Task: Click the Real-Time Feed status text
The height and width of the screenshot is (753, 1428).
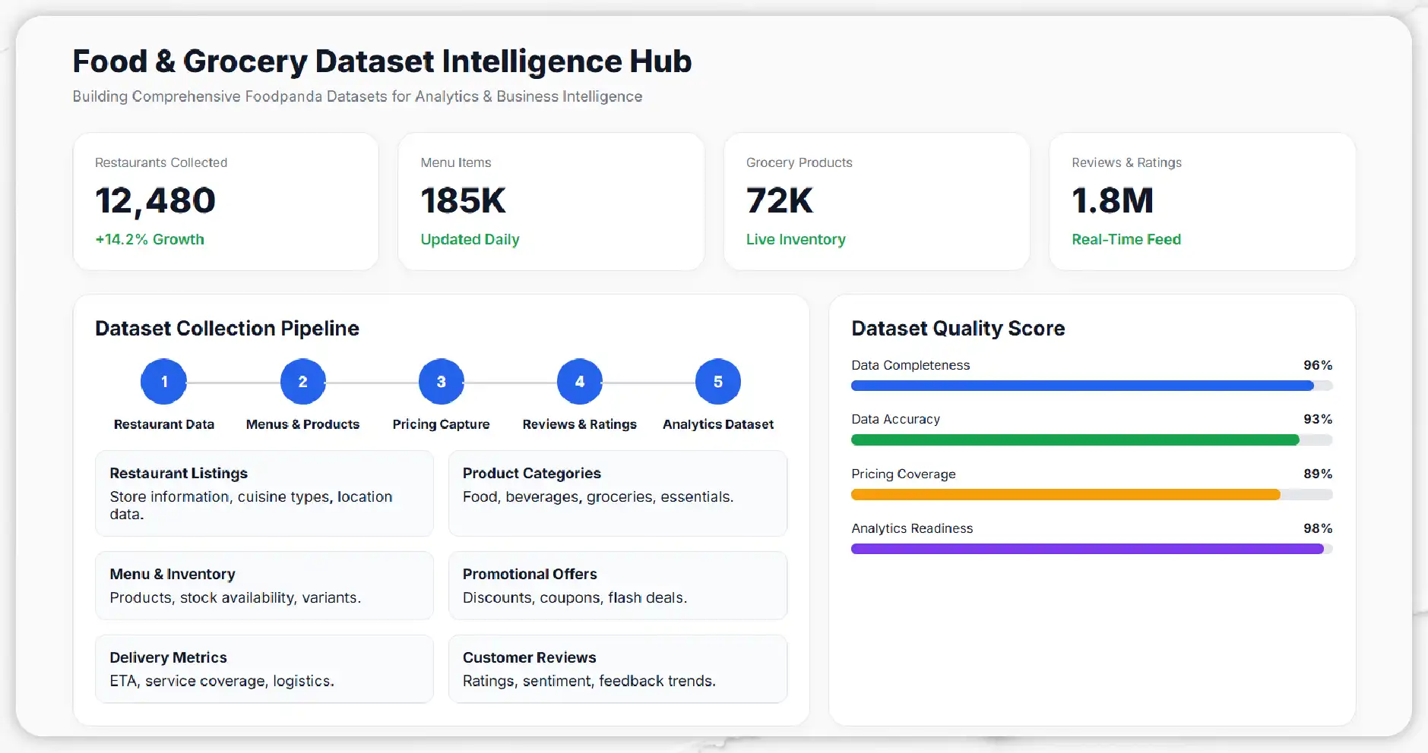Action: (1126, 239)
